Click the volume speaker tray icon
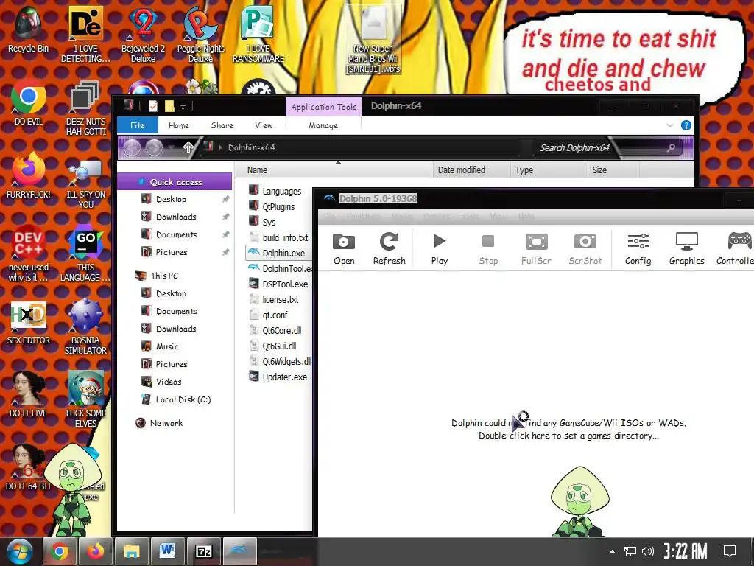Viewport: 754px width, 566px height. (x=647, y=551)
